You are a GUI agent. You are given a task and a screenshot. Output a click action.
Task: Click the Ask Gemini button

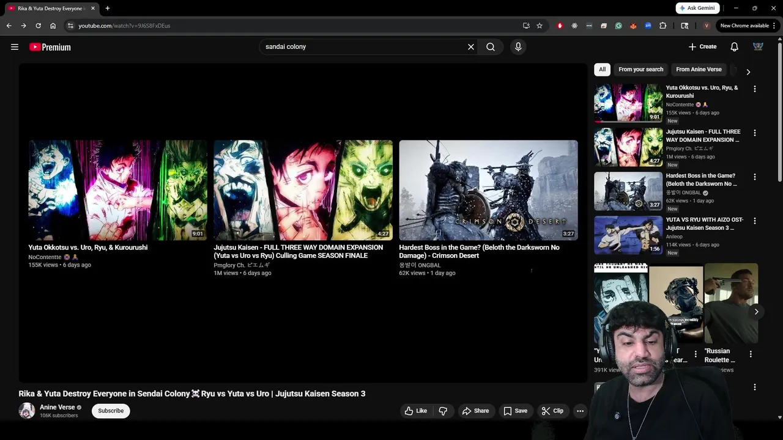pos(697,8)
